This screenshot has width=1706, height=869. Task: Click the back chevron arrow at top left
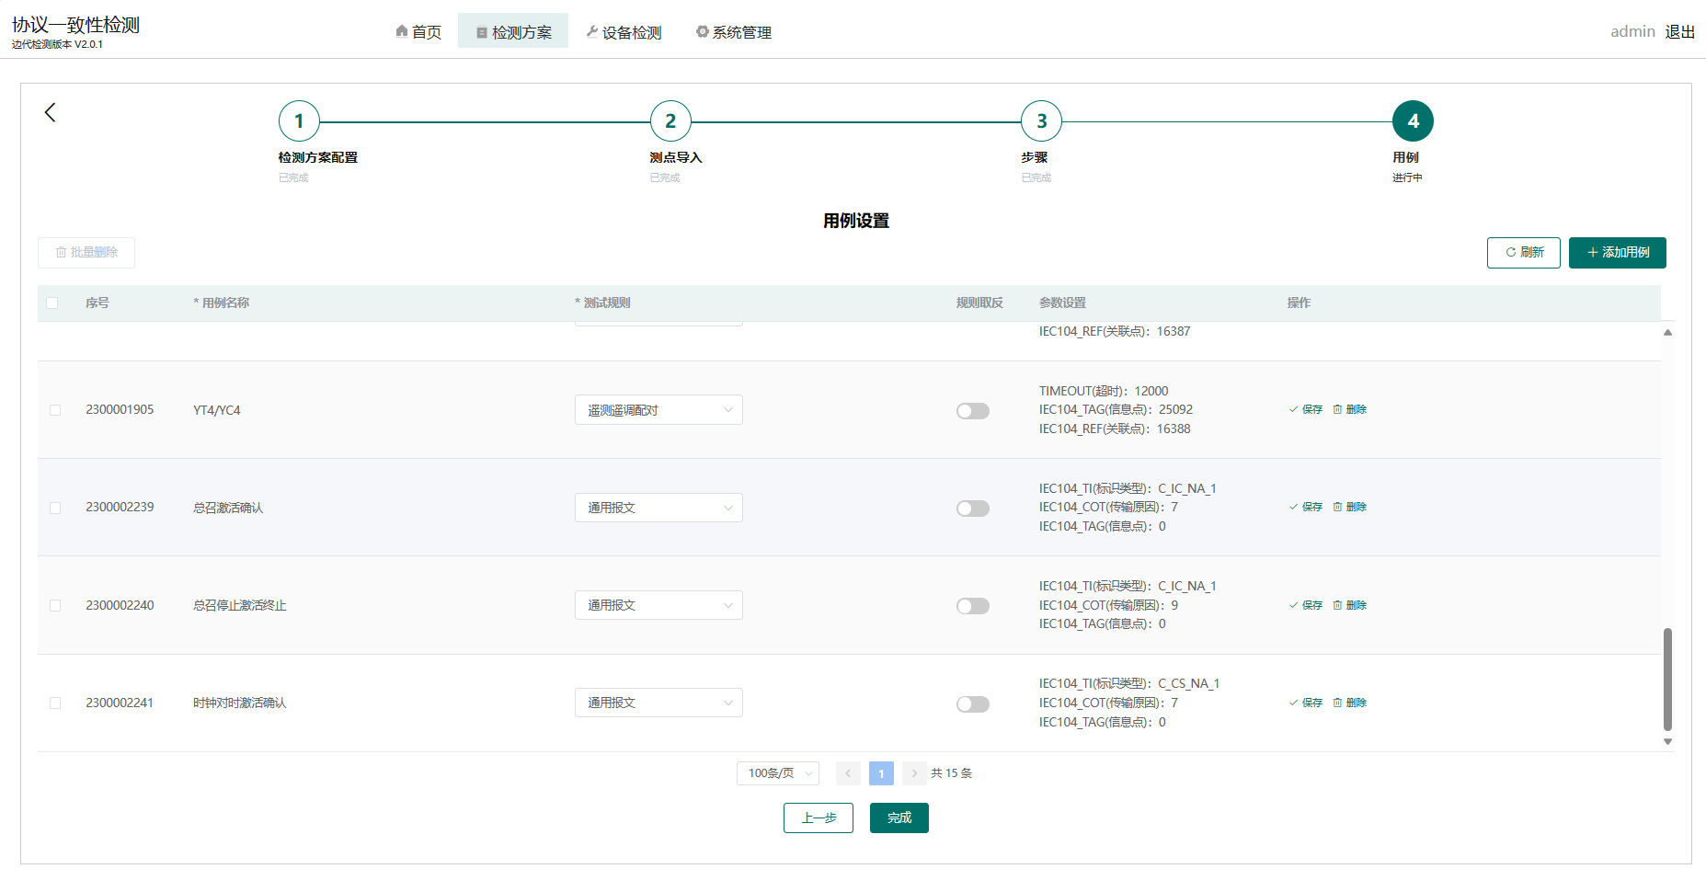pos(49,111)
